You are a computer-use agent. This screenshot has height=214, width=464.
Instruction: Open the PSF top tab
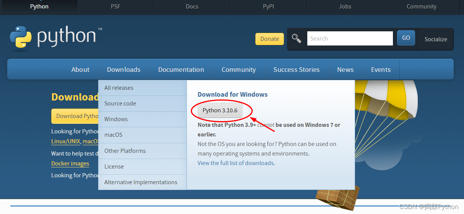click(x=115, y=6)
